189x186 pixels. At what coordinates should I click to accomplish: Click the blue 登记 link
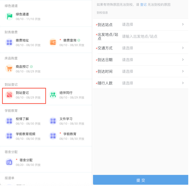click(x=144, y=5)
